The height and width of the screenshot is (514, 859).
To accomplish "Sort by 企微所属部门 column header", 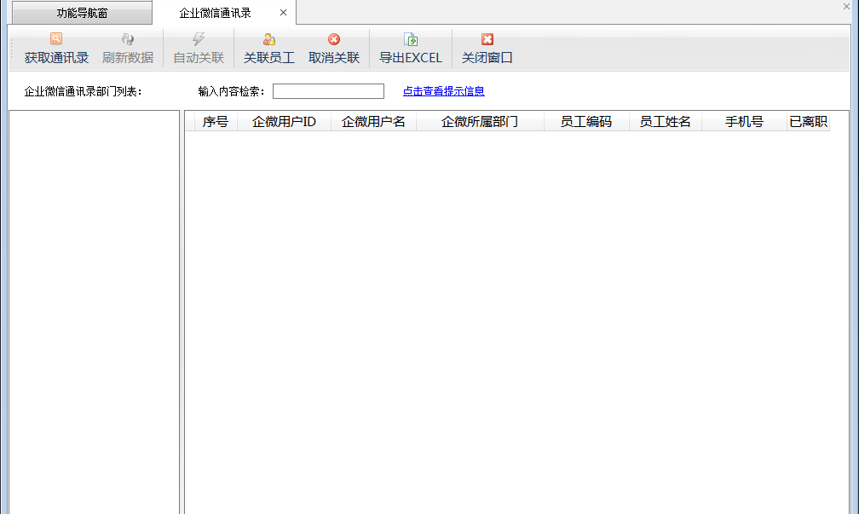I will (480, 122).
